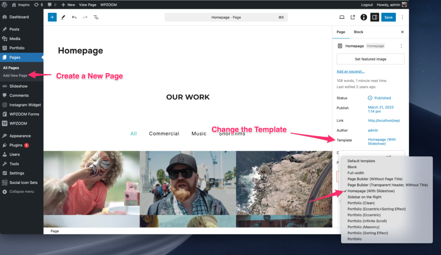The image size is (441, 255).
Task: Select the Commercial portfolio filter
Action: click(x=164, y=134)
